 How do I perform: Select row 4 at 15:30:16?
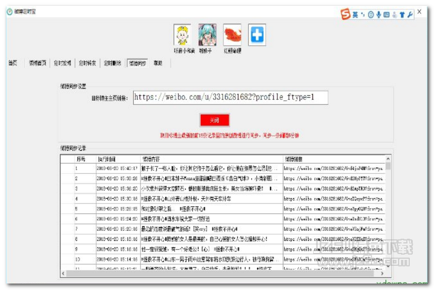(223, 199)
